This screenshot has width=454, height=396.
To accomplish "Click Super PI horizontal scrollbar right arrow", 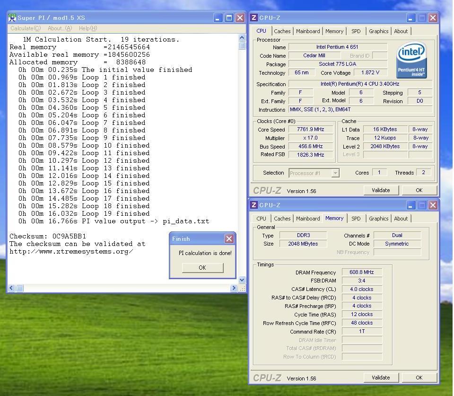I will 234,288.
